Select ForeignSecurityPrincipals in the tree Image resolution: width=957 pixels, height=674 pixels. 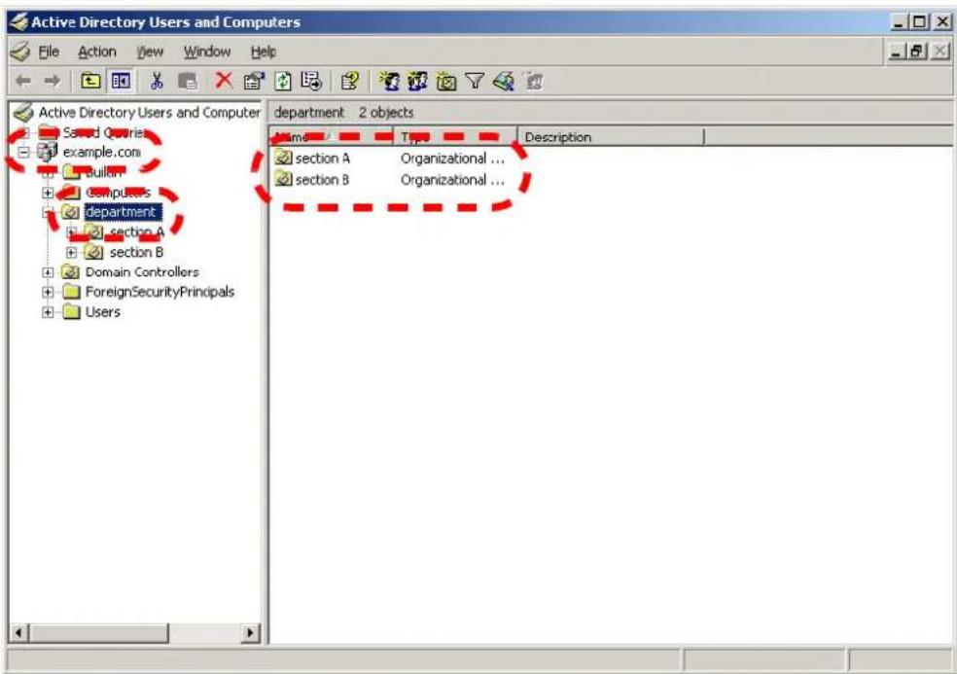(x=159, y=292)
